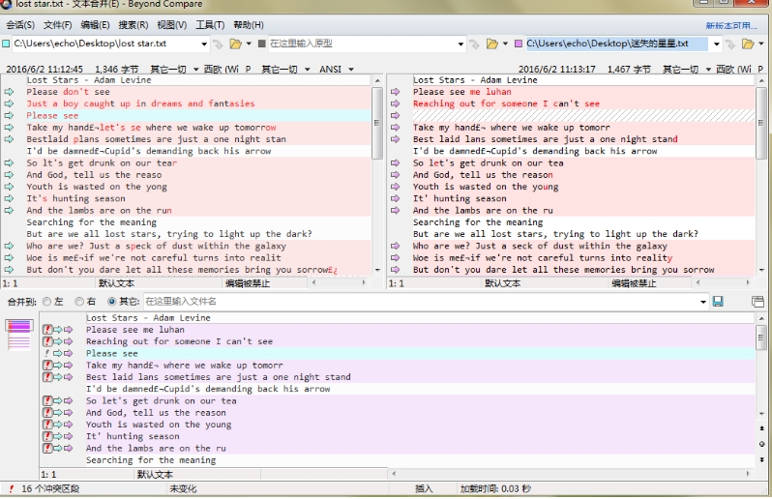The image size is (772, 499).
Task: Click copy-to-right arrow beside 'Please don't see'
Action: click(9, 92)
